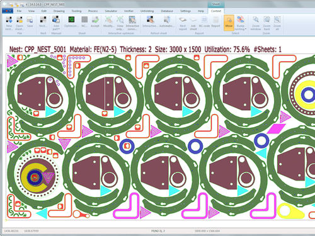Open the application menu button
Image resolution: width=315 pixels, height=236 pixels.
pos(8,11)
